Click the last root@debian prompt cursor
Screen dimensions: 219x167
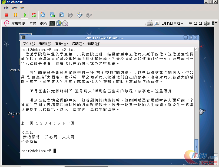(x=55, y=151)
